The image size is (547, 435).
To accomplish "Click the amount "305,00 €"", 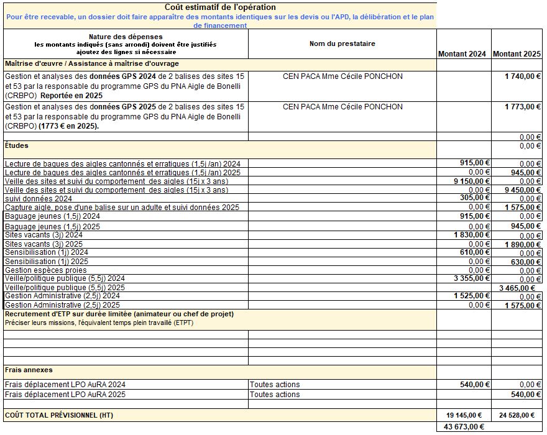I will (x=475, y=198).
